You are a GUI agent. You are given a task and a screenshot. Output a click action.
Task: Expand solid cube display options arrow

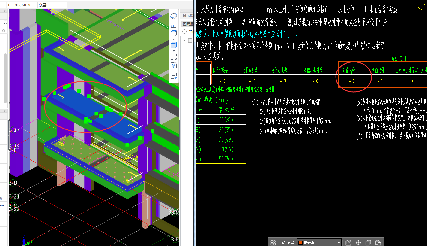coord(173,51)
